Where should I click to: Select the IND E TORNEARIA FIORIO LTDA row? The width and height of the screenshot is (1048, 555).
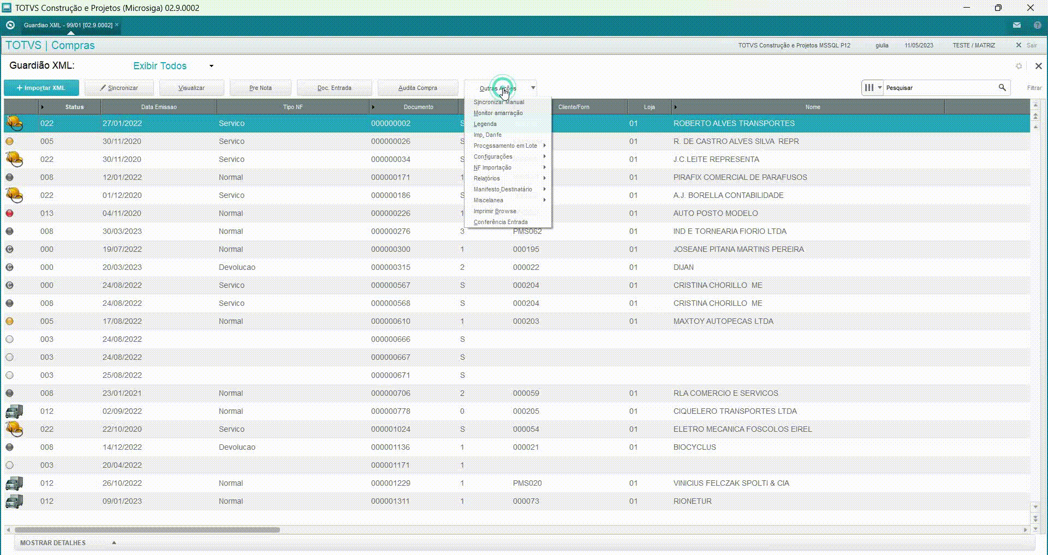pyautogui.click(x=517, y=231)
